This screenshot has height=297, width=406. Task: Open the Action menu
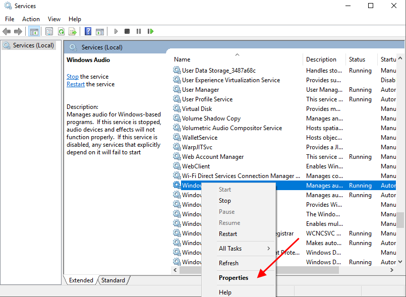tap(31, 19)
